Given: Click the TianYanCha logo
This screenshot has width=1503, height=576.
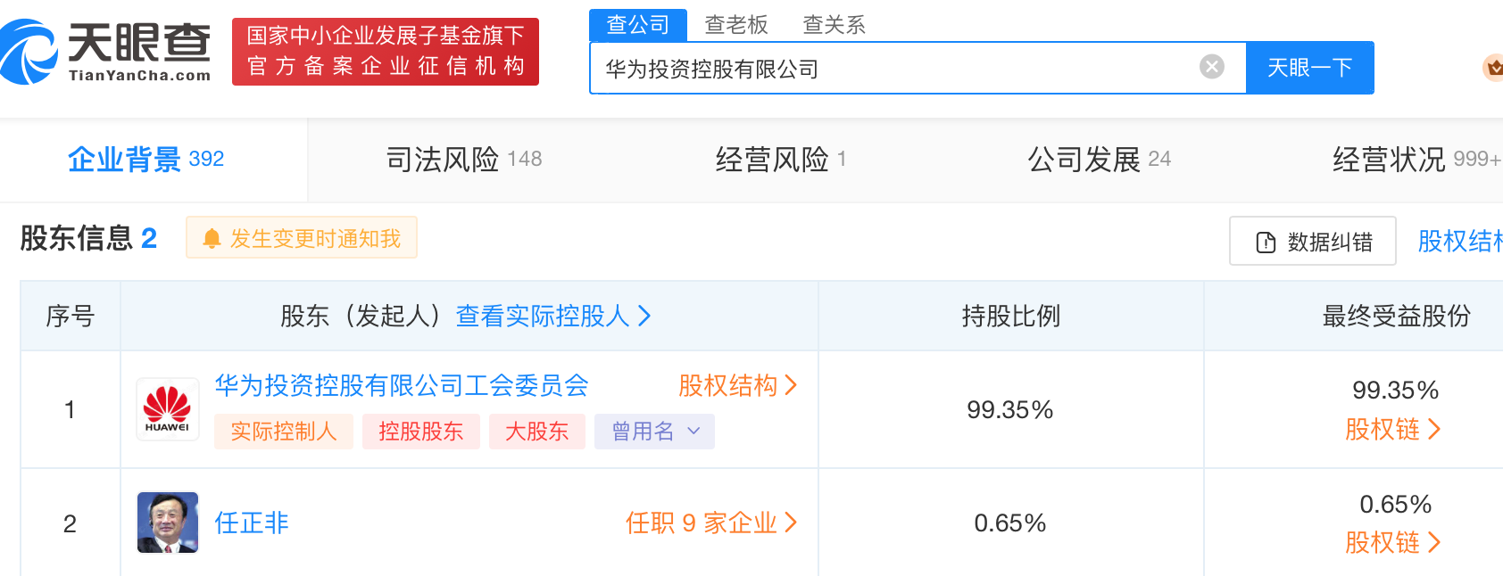Looking at the screenshot, I should [x=107, y=52].
